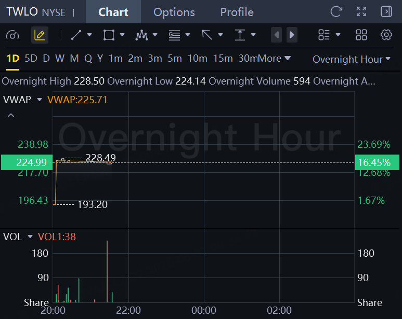Collapse the side panel with the arrow icon
Screen dimensions: 402x319
[x=386, y=11]
